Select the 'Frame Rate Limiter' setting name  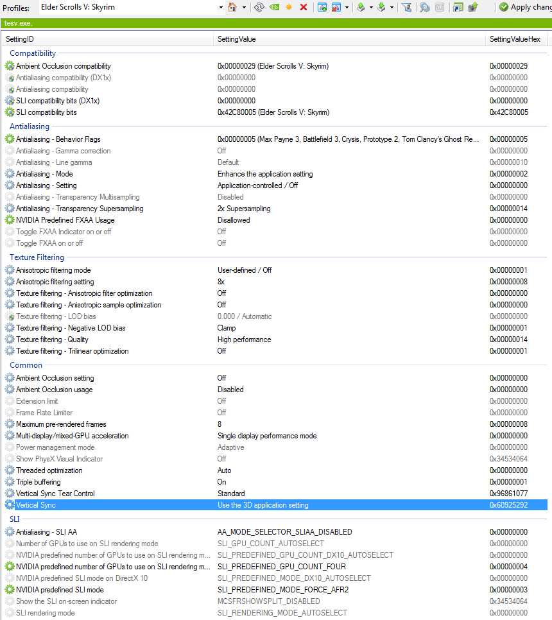pyautogui.click(x=44, y=413)
